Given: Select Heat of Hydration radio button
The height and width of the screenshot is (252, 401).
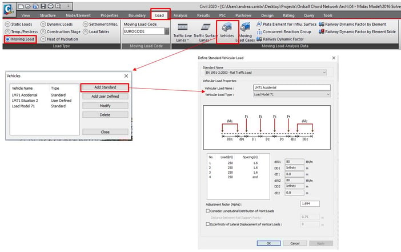Looking at the screenshot, I should click(x=43, y=39).
